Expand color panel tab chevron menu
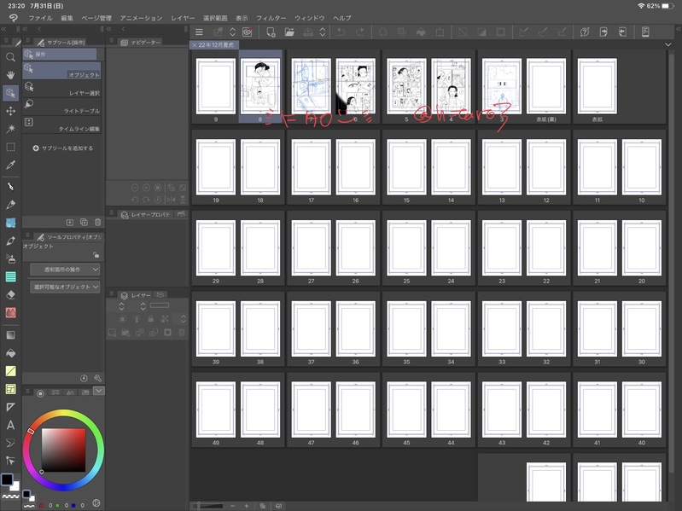The image size is (682, 511). coord(99,391)
